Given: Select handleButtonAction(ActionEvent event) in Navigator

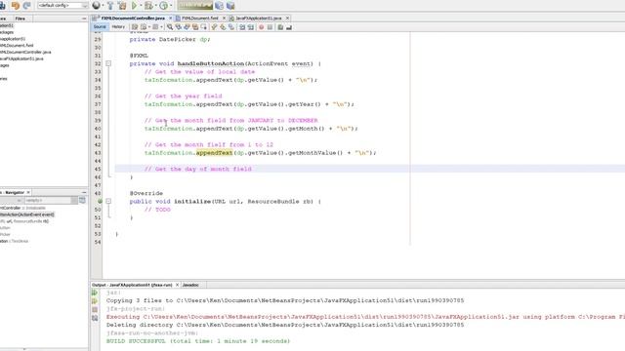Looking at the screenshot, I should point(27,214).
